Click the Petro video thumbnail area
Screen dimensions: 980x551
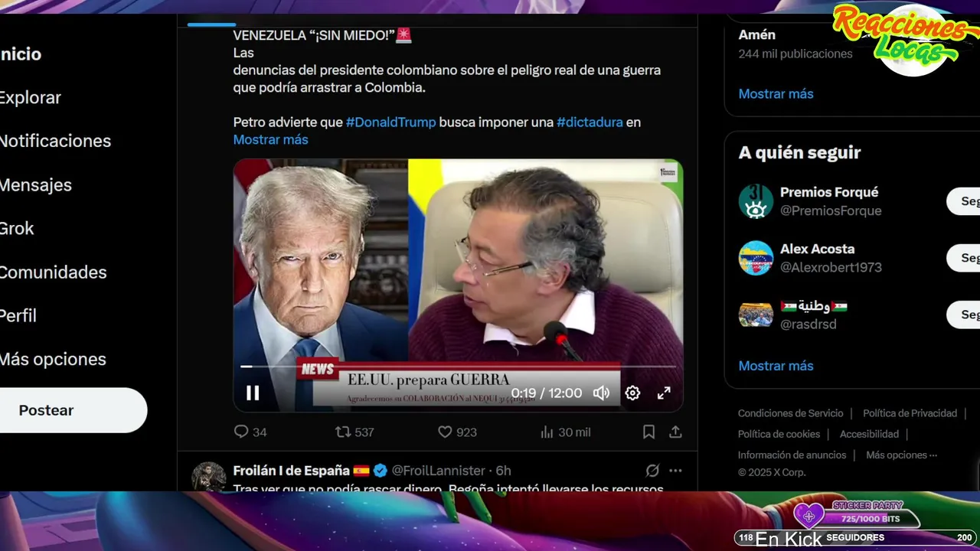point(458,285)
